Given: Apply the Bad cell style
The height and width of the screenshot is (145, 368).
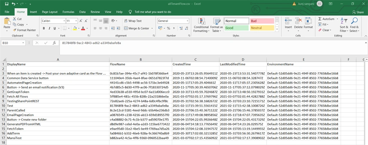Looking at the screenshot, I should (262, 21).
